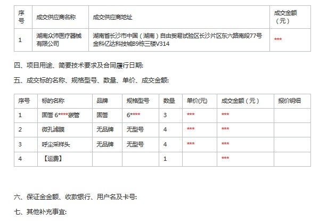Click section heading 六、保证金金额、收款银行

76,197
